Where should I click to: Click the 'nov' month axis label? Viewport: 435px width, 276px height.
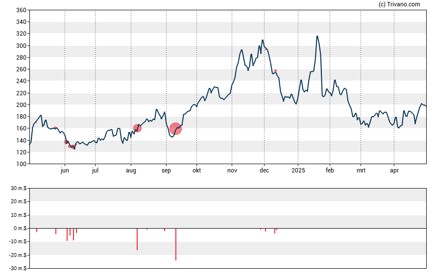point(232,170)
